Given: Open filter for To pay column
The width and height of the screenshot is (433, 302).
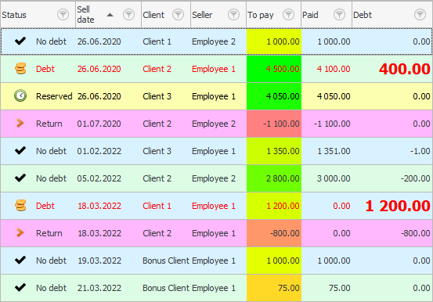Looking at the screenshot, I should click(x=289, y=14).
